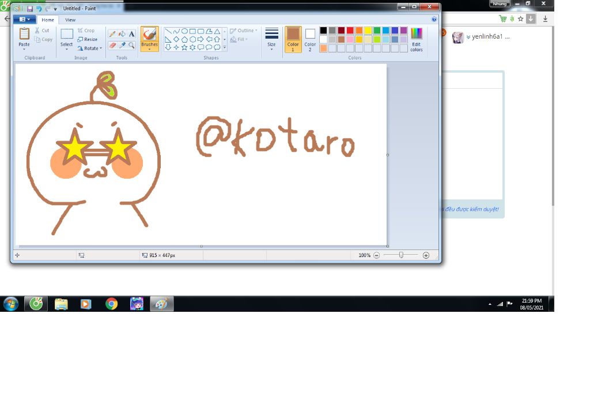The image size is (590, 419).
Task: Pick the brown color swatch
Action: point(341,39)
